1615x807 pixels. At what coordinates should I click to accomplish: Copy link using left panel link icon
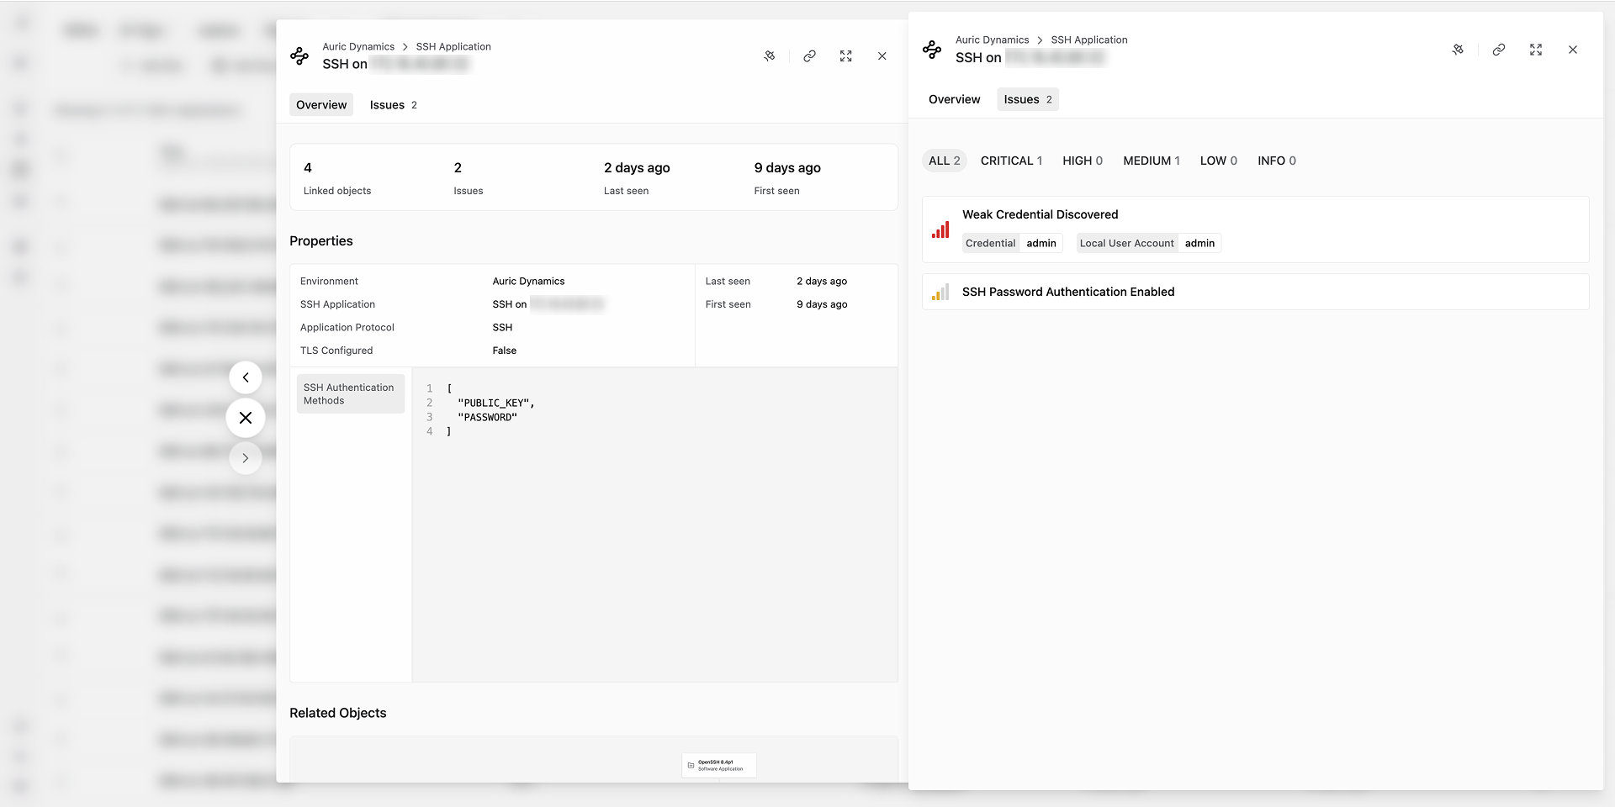tap(809, 56)
